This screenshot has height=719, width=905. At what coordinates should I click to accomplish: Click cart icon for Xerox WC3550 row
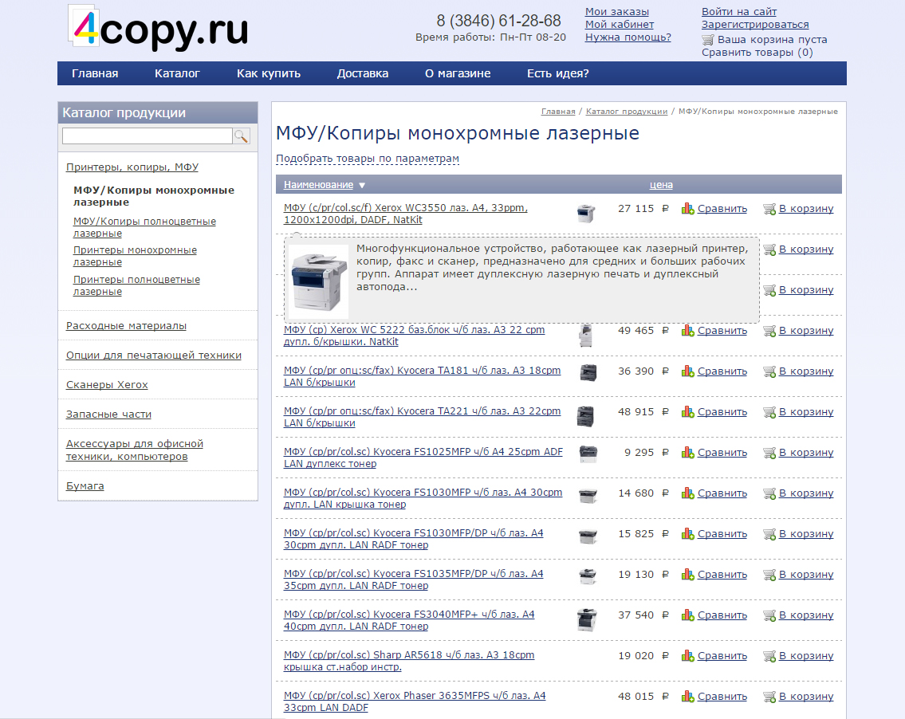(x=769, y=209)
